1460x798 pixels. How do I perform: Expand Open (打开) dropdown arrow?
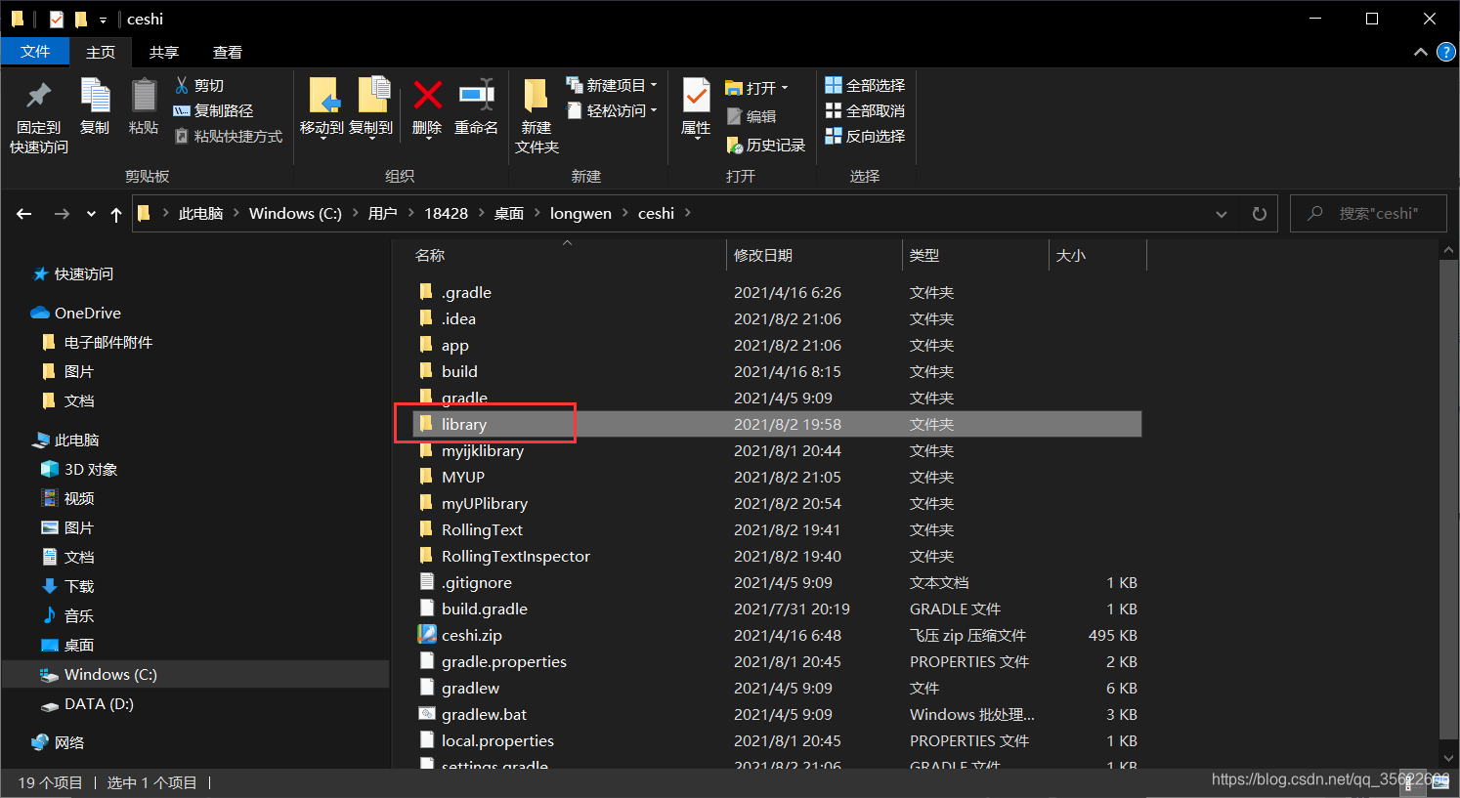[x=785, y=88]
